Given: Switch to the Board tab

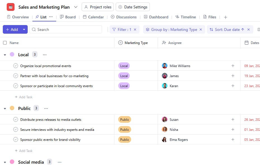Looking at the screenshot, I should tap(68, 17).
